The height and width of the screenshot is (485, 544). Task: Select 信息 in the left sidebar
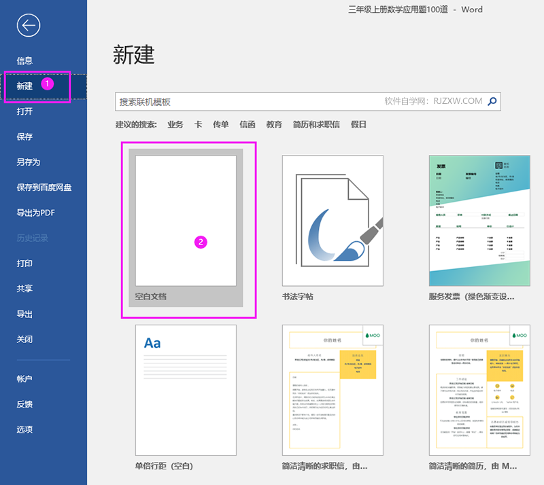pos(26,60)
